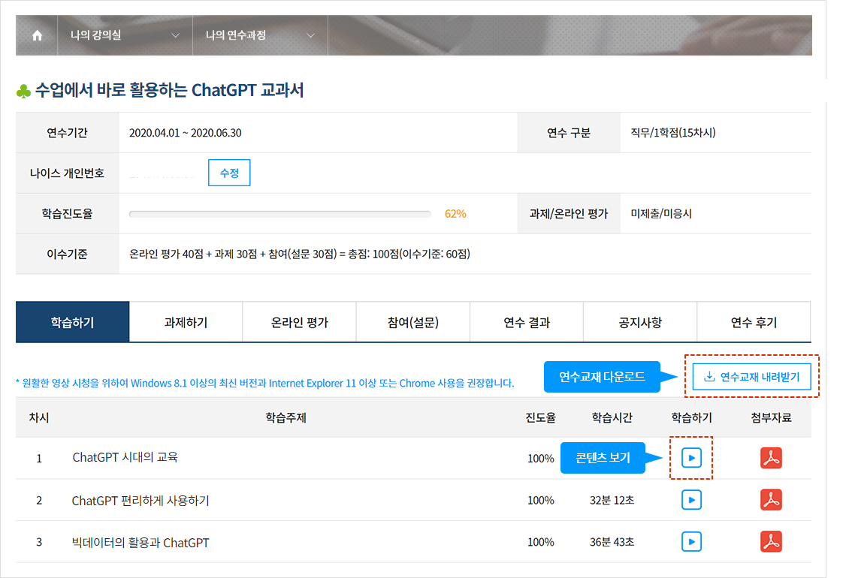Click the 이수기준 scoring criteria text
Viewport: 852px width, 578px height.
299,254
